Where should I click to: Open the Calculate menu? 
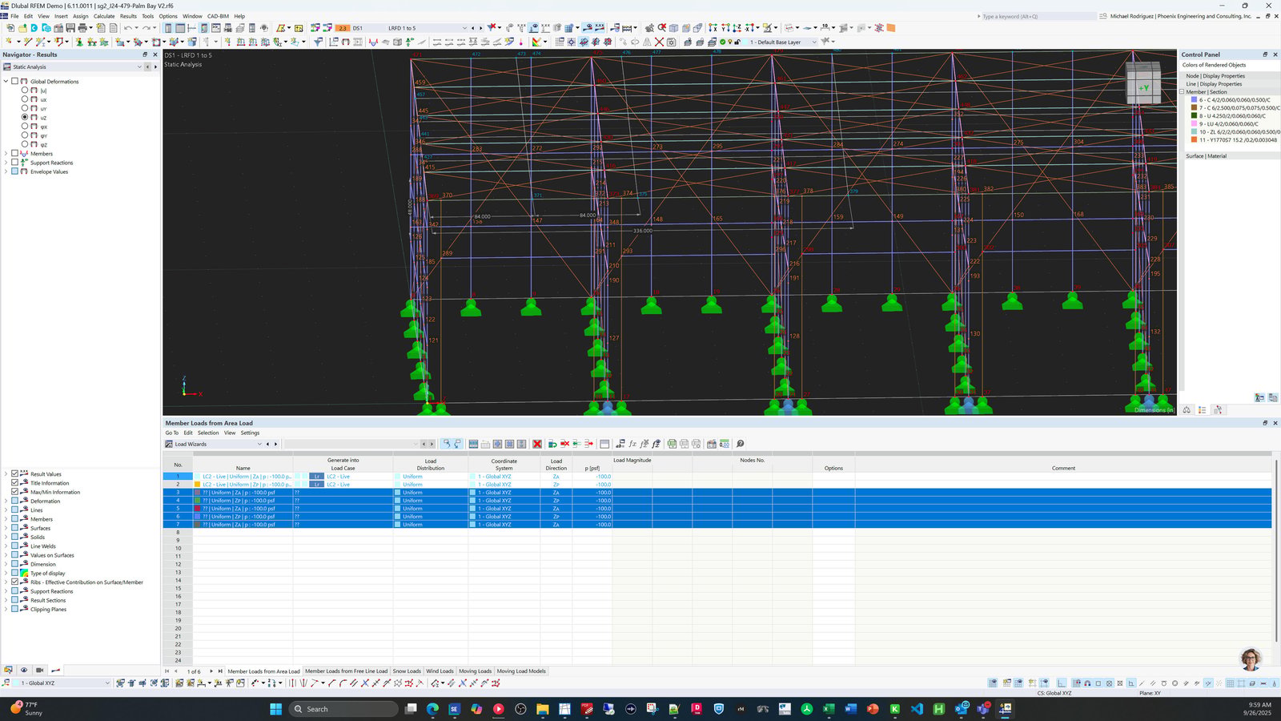pyautogui.click(x=104, y=16)
